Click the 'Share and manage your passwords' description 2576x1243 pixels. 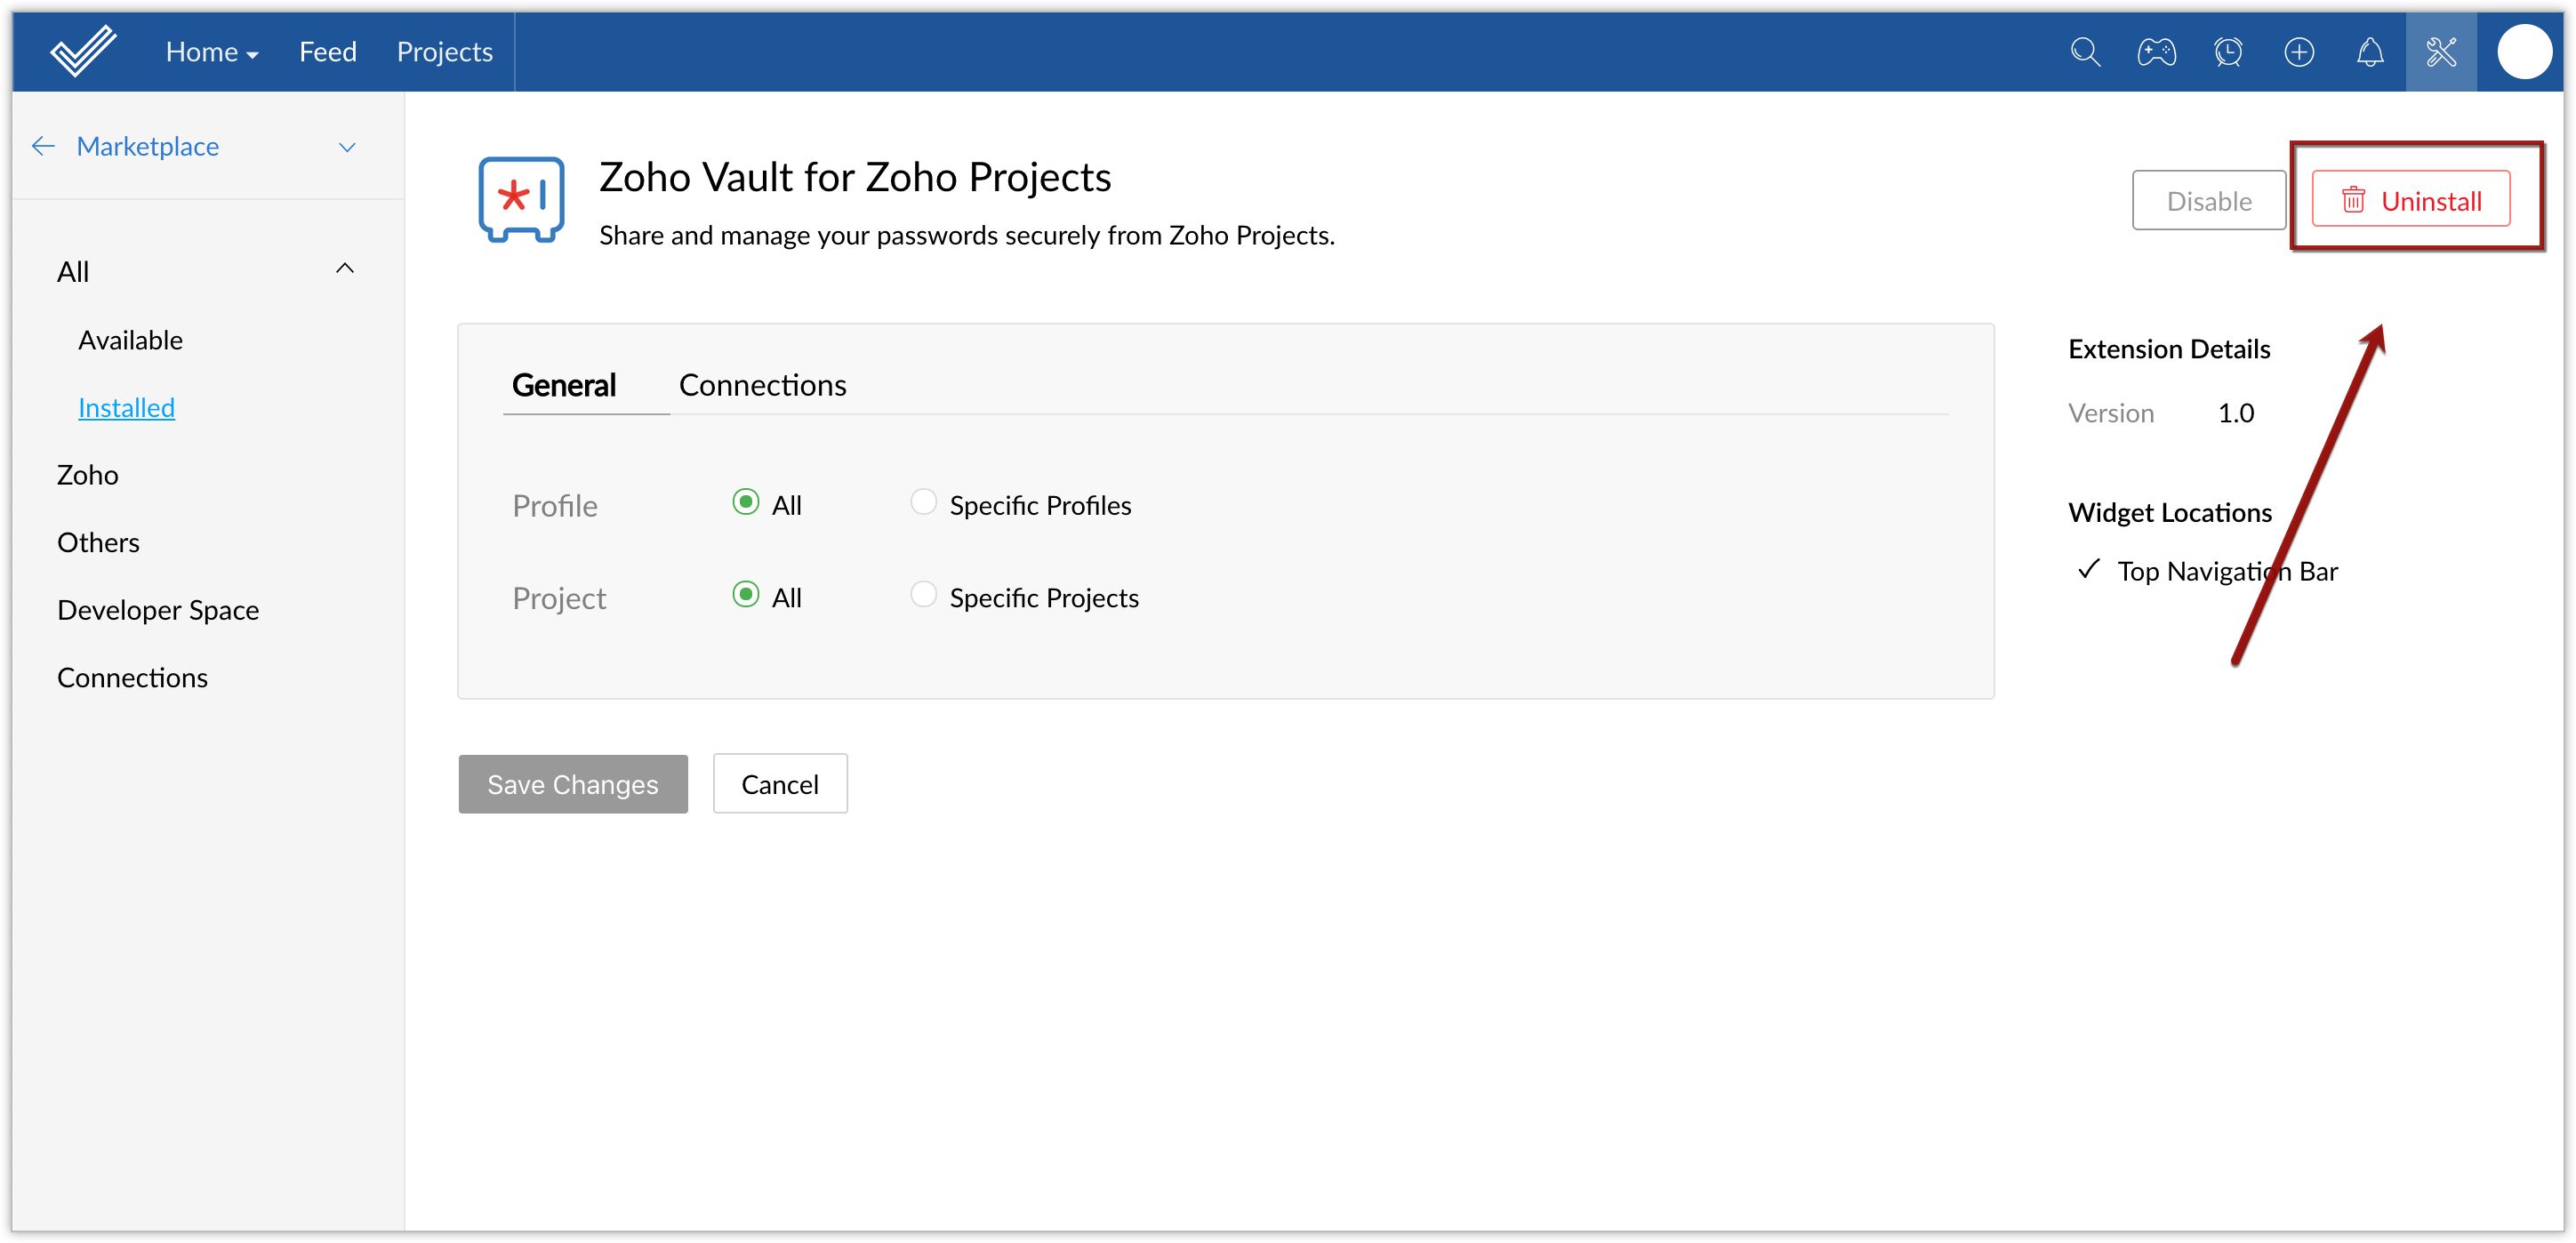(x=967, y=236)
